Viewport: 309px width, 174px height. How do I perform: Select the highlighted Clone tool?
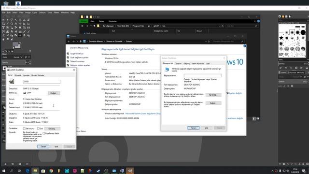click(20, 35)
